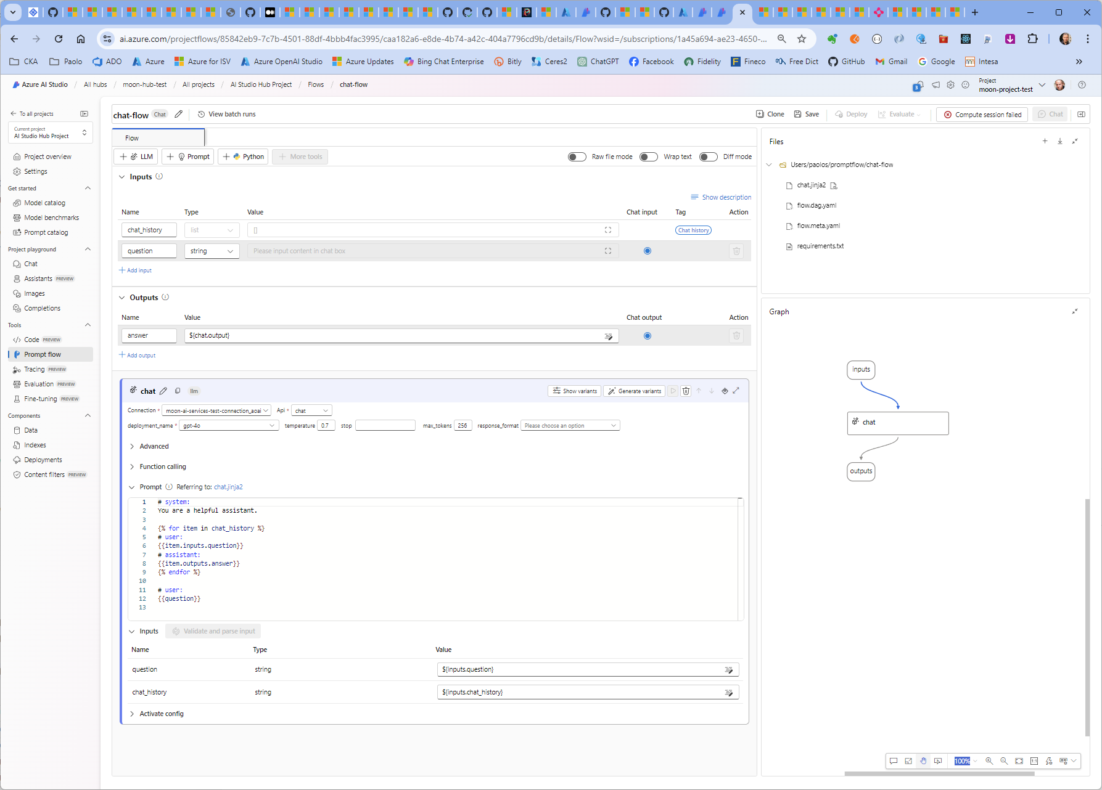Collapse the Graph panel
Image resolution: width=1102 pixels, height=790 pixels.
(1075, 311)
